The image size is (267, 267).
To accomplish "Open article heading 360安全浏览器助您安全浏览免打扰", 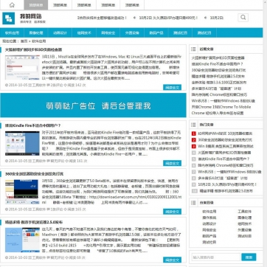I will pos(35,174).
